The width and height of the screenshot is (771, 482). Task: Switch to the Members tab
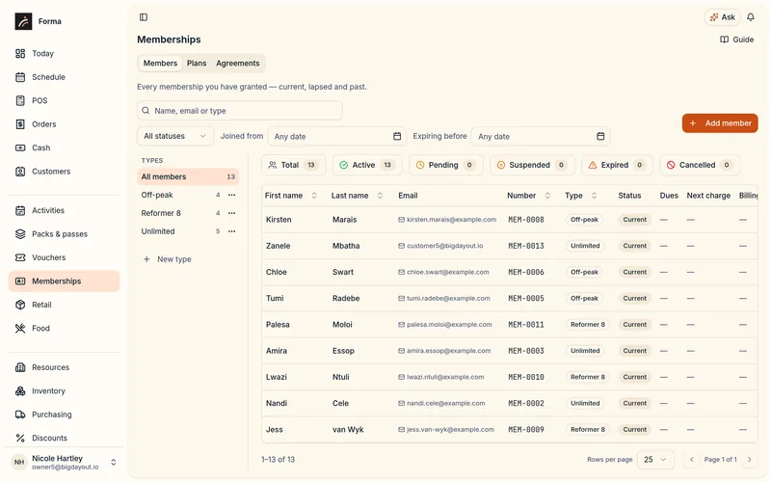(x=160, y=64)
